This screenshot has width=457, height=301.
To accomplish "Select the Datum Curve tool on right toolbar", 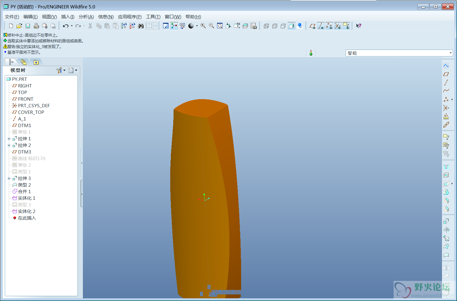I will [x=446, y=91].
